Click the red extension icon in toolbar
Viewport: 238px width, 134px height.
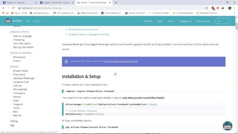click(213, 8)
